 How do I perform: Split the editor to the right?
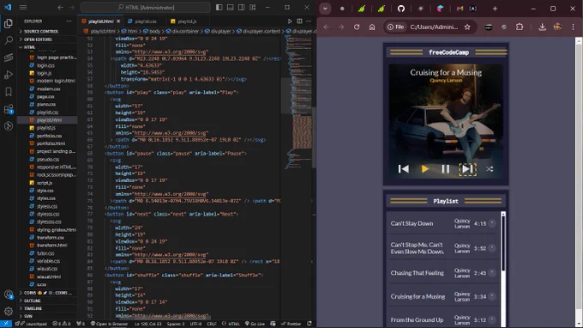pyautogui.click(x=299, y=21)
